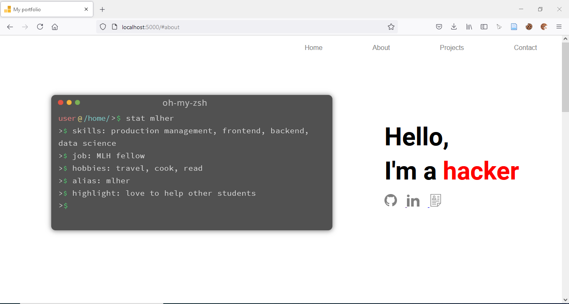Click the bitten cookie extension icon

544,27
